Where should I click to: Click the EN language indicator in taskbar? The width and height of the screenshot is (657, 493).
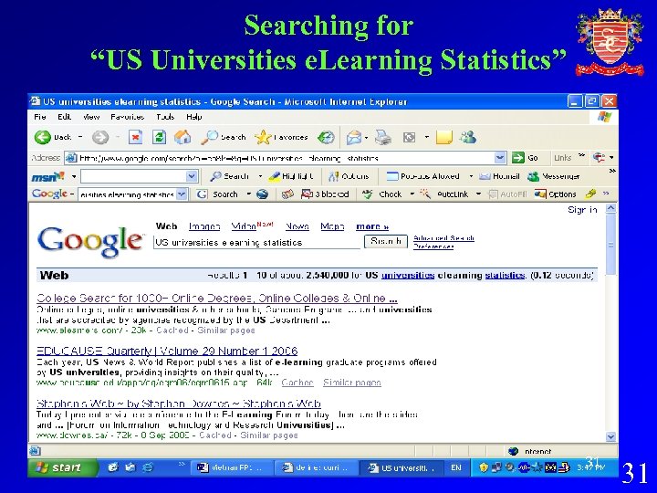[x=456, y=467]
